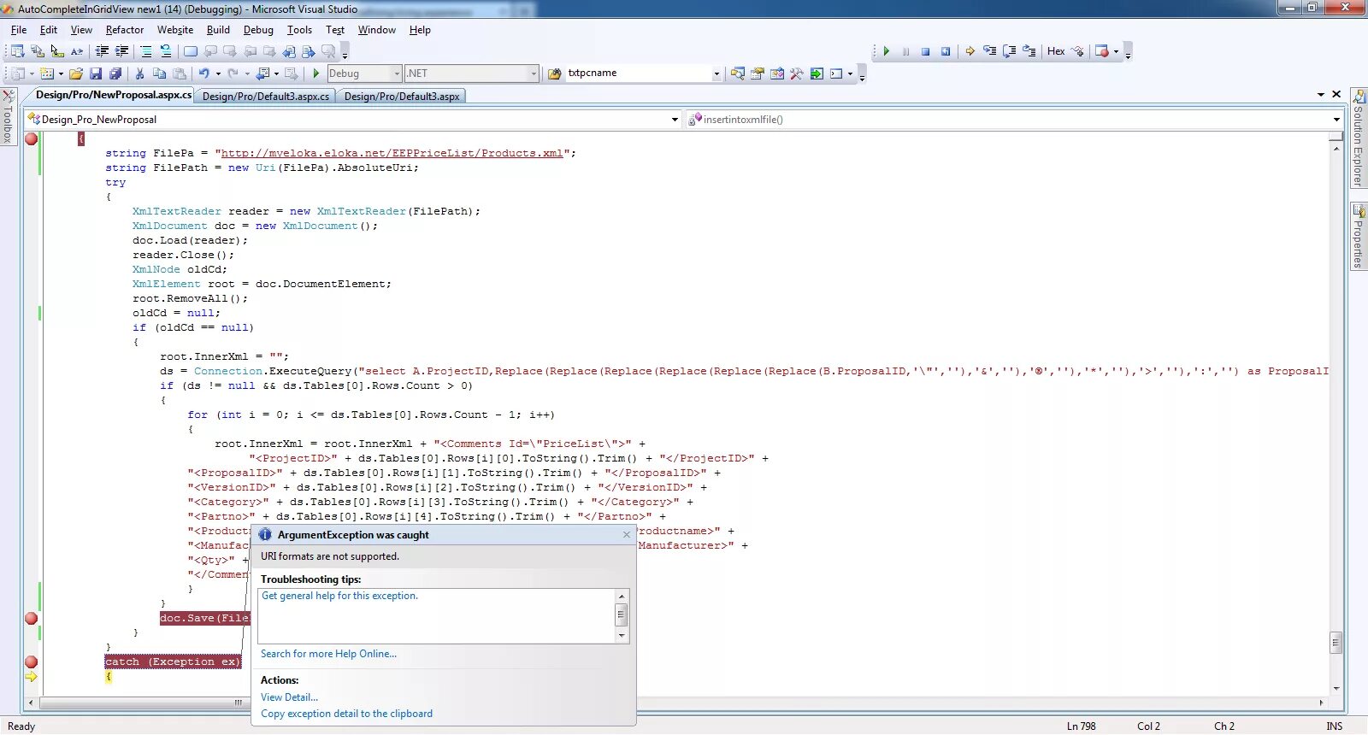Switch to Design/Pro/Default3.aspx tab
Viewport: 1368px width, 735px height.
402,97
